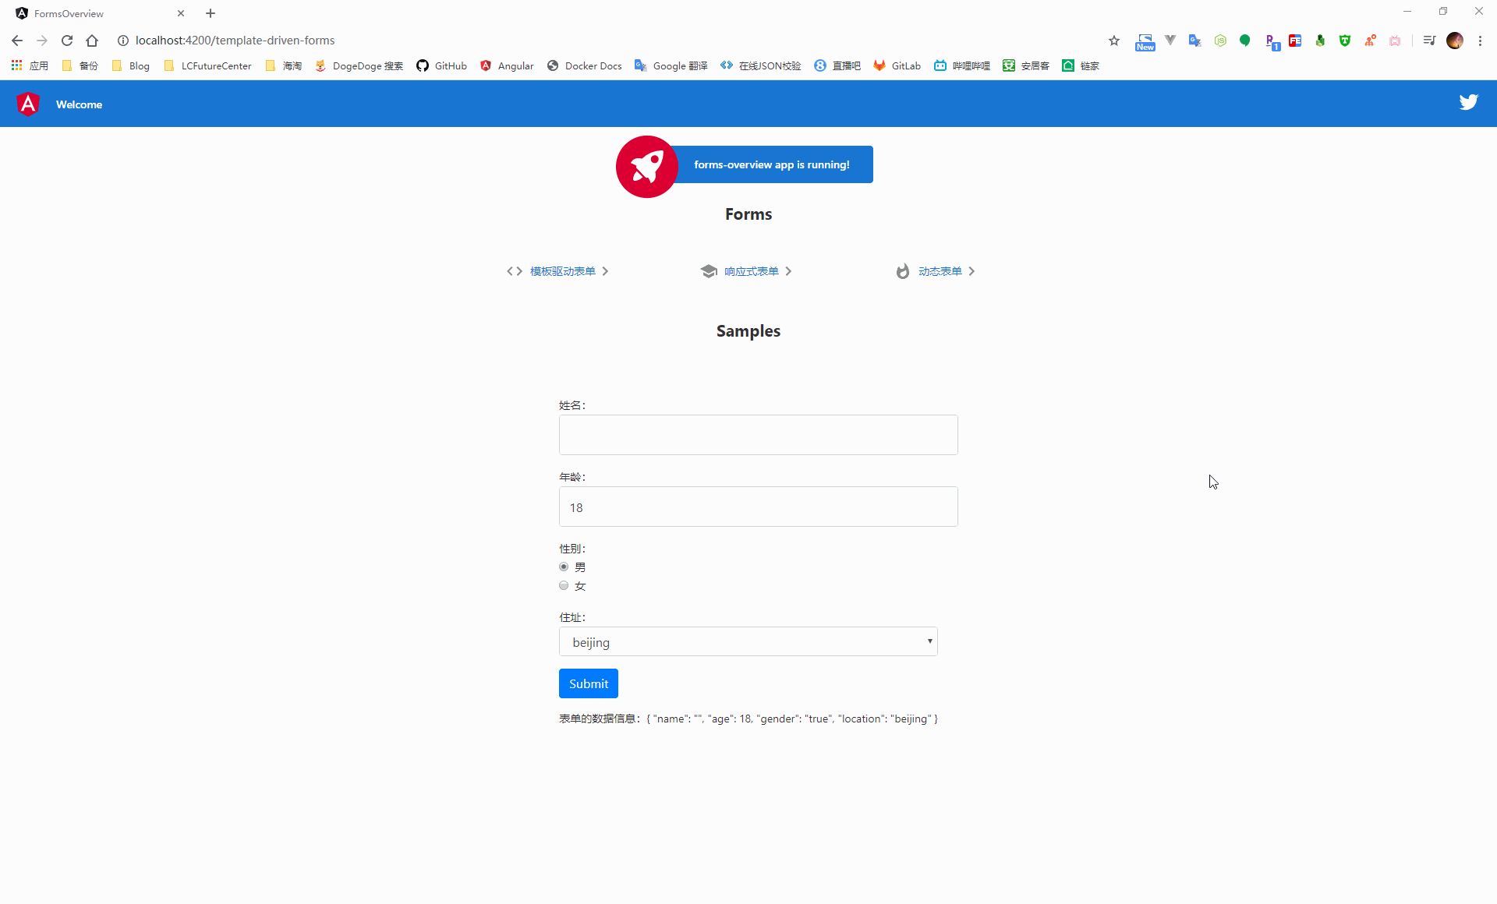Select the 女 radio button
1497x904 pixels.
tap(564, 585)
